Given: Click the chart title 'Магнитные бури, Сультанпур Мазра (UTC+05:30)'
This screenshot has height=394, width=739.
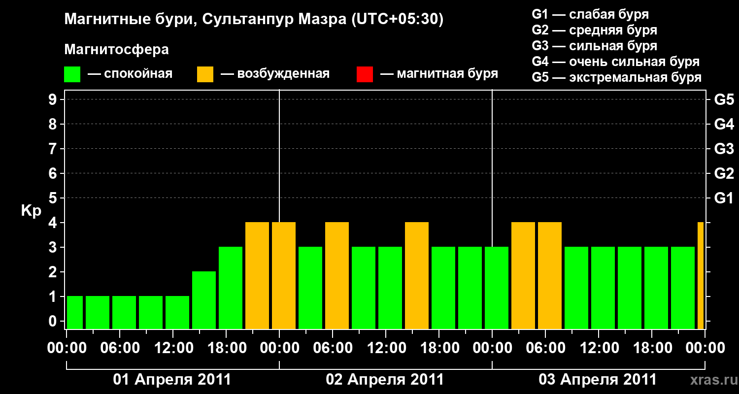Looking at the screenshot, I should pyautogui.click(x=254, y=20).
